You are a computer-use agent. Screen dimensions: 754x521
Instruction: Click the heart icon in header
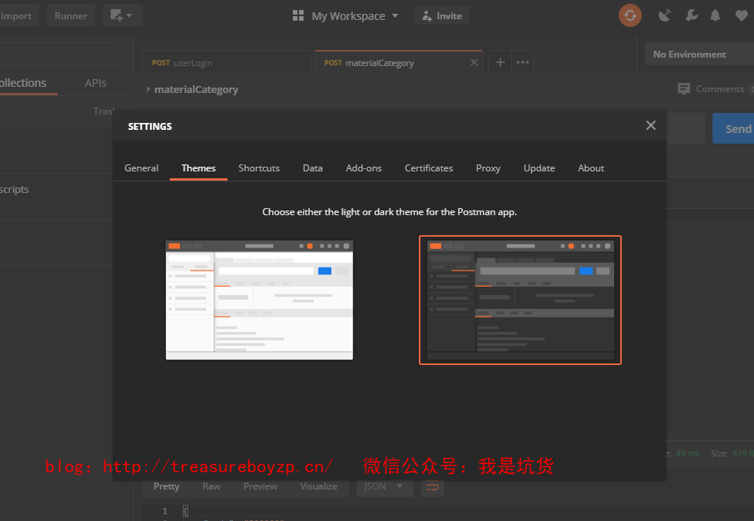742,15
